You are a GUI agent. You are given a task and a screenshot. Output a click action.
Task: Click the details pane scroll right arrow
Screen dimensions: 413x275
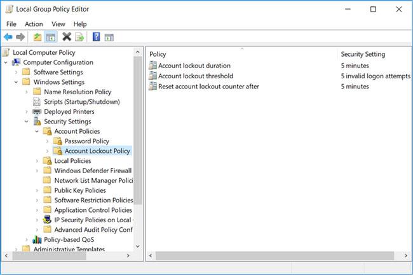click(x=405, y=255)
